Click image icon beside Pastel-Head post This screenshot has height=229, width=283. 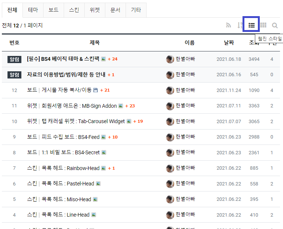coord(98,184)
